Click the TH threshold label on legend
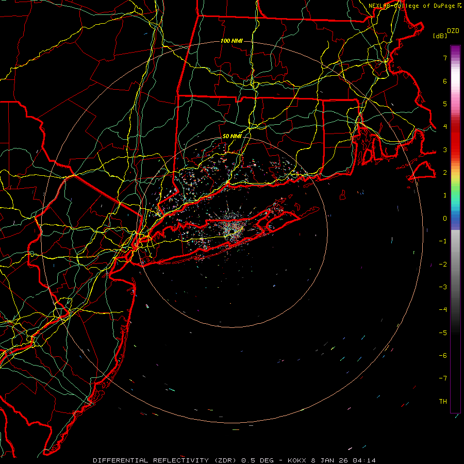The width and height of the screenshot is (464, 464). click(443, 402)
